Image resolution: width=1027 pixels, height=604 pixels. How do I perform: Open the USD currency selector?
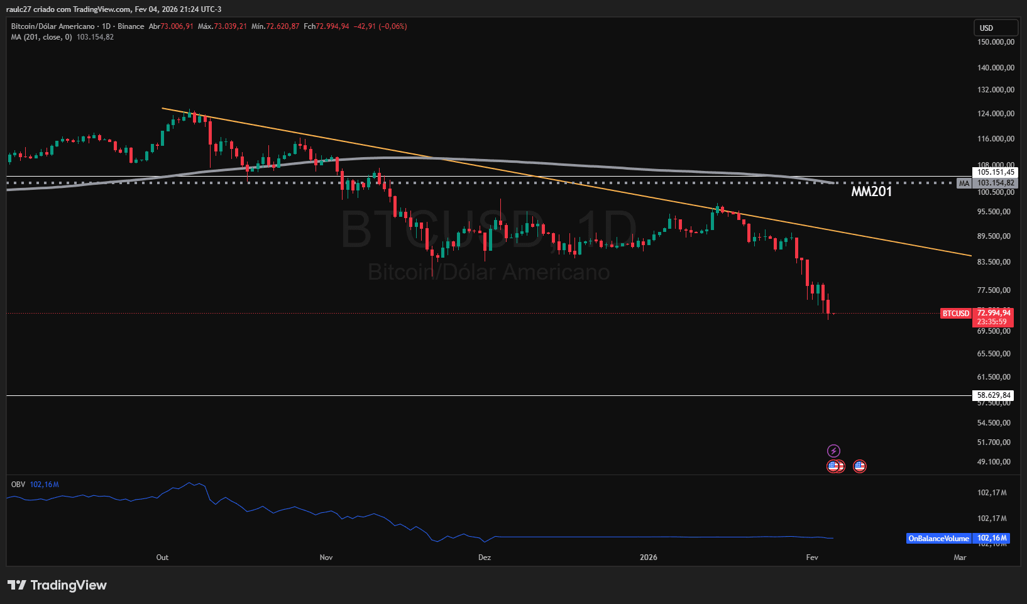click(996, 28)
